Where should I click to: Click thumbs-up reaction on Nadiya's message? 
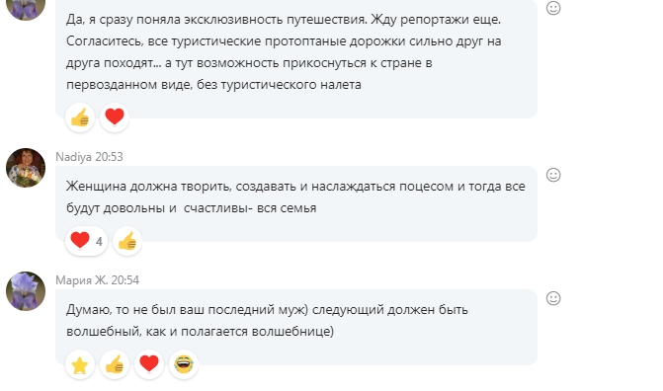pos(127,241)
